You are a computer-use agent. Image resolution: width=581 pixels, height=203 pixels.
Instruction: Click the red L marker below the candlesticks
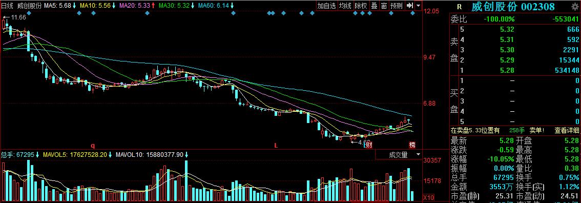(276, 145)
